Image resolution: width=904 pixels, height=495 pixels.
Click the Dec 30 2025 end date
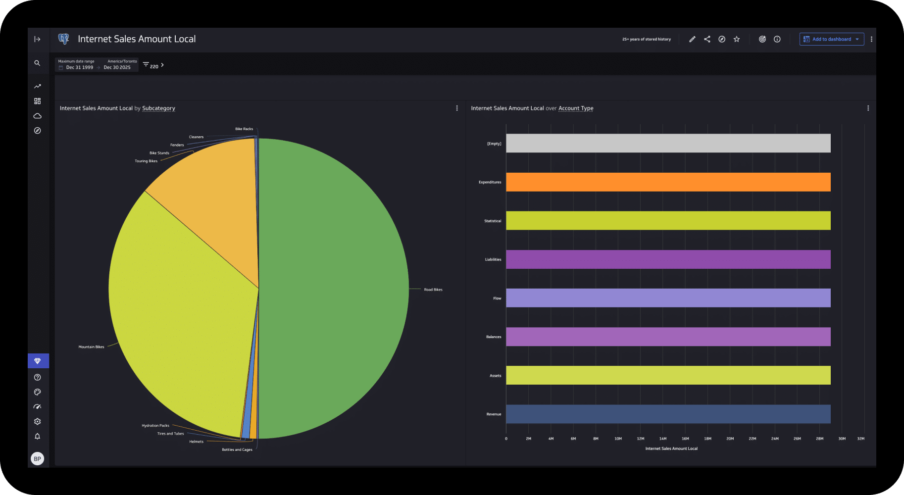coord(117,67)
